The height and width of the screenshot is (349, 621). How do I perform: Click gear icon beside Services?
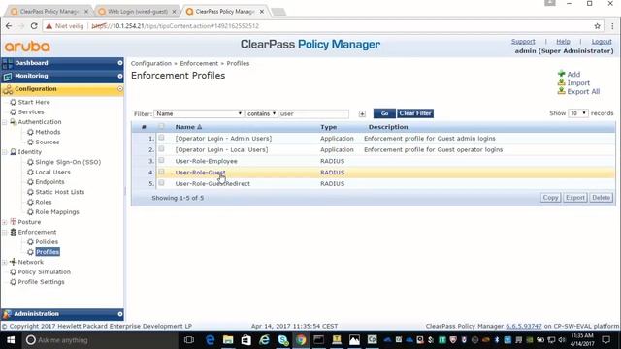point(13,112)
